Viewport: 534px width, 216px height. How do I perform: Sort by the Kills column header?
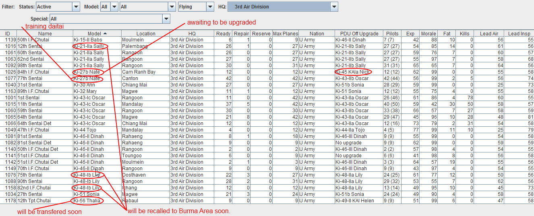coord(465,33)
